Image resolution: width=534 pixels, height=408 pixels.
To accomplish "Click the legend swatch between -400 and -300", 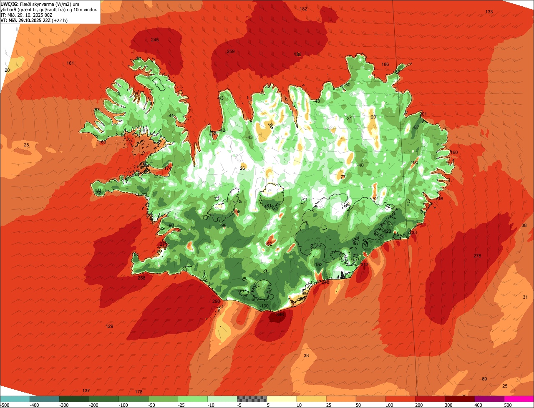I will (45, 399).
